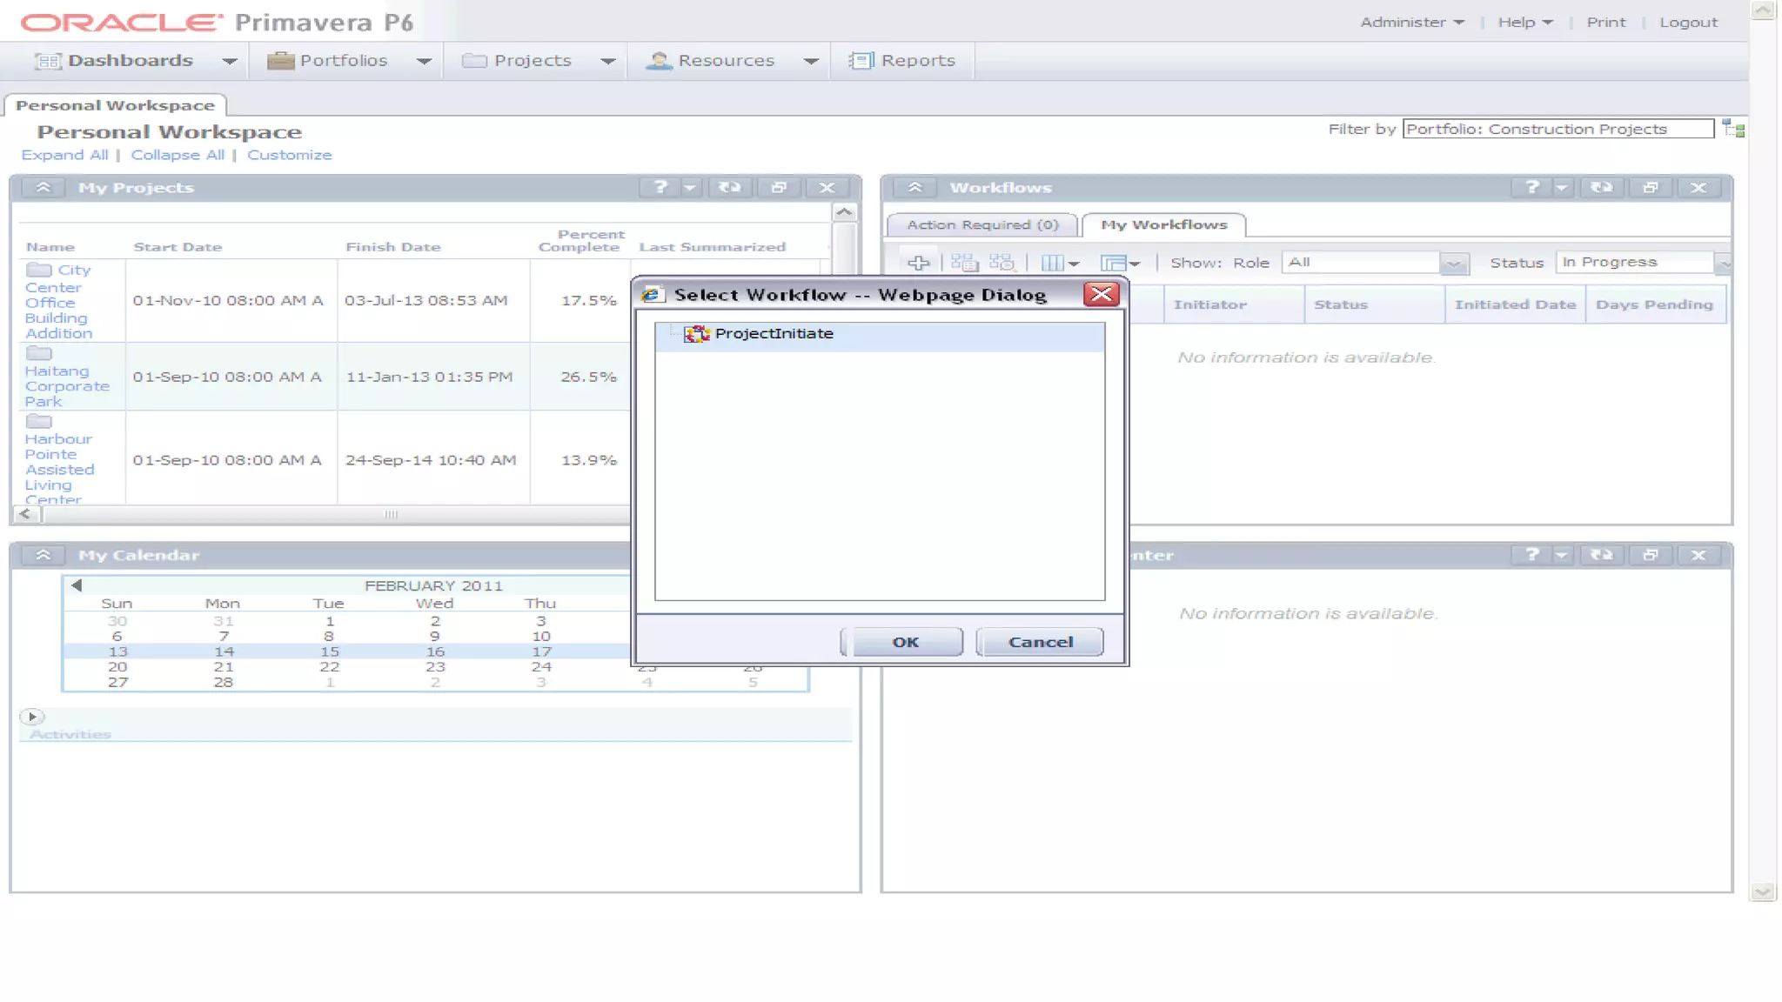
Task: Click the Filter by portfolio input field
Action: tap(1558, 130)
